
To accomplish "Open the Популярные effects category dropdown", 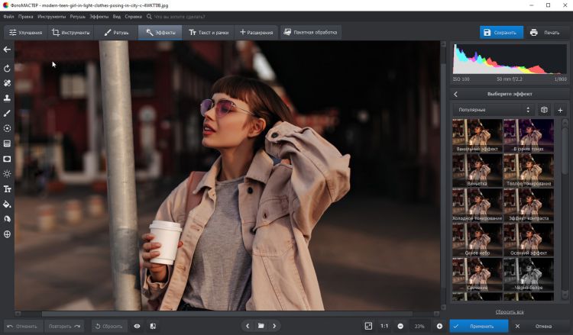I will tap(493, 110).
